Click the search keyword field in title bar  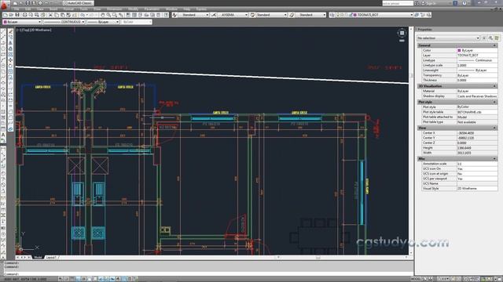click(398, 3)
